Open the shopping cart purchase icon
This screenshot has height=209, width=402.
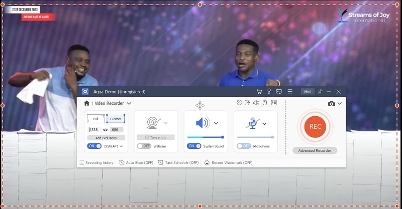coord(259,92)
